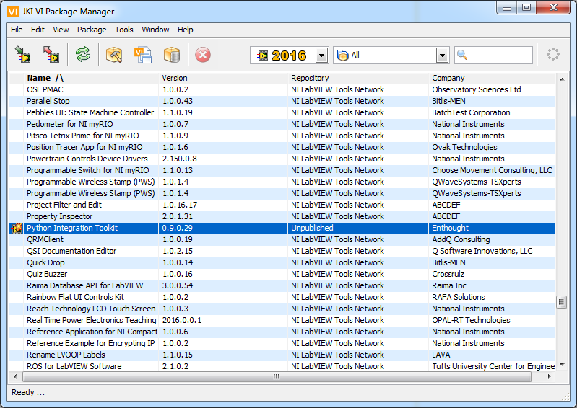Click the red cancel X icon

pos(202,55)
